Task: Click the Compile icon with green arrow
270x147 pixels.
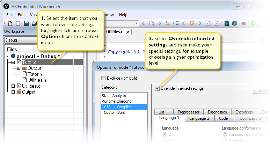Action: tap(227, 23)
